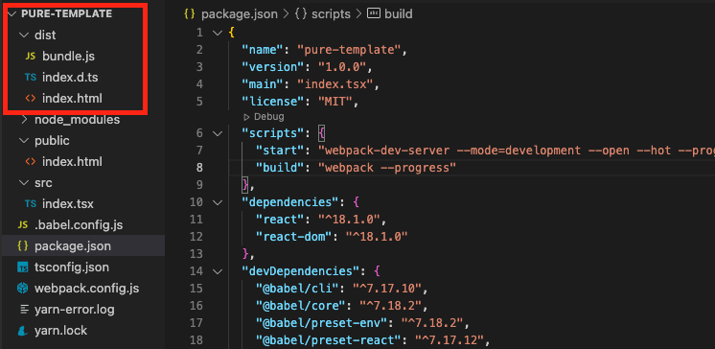The height and width of the screenshot is (349, 715).
Task: Fold the devDependencies block at line 14
Action: [x=217, y=271]
